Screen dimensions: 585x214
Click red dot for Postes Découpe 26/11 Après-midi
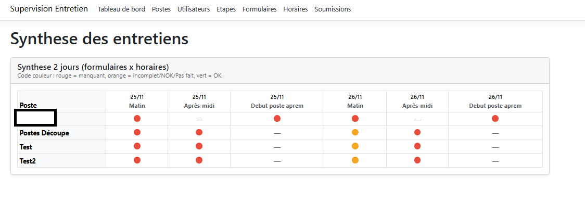[x=417, y=132]
